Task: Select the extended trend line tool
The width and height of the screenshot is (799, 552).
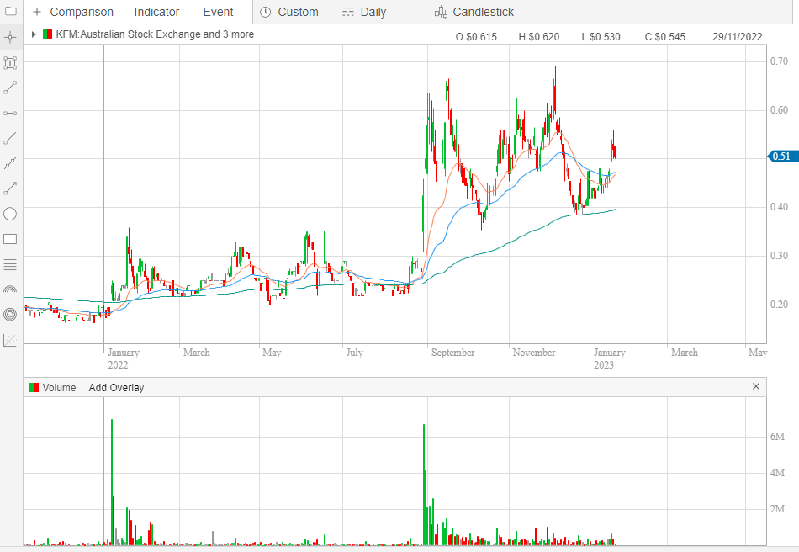Action: (x=10, y=163)
